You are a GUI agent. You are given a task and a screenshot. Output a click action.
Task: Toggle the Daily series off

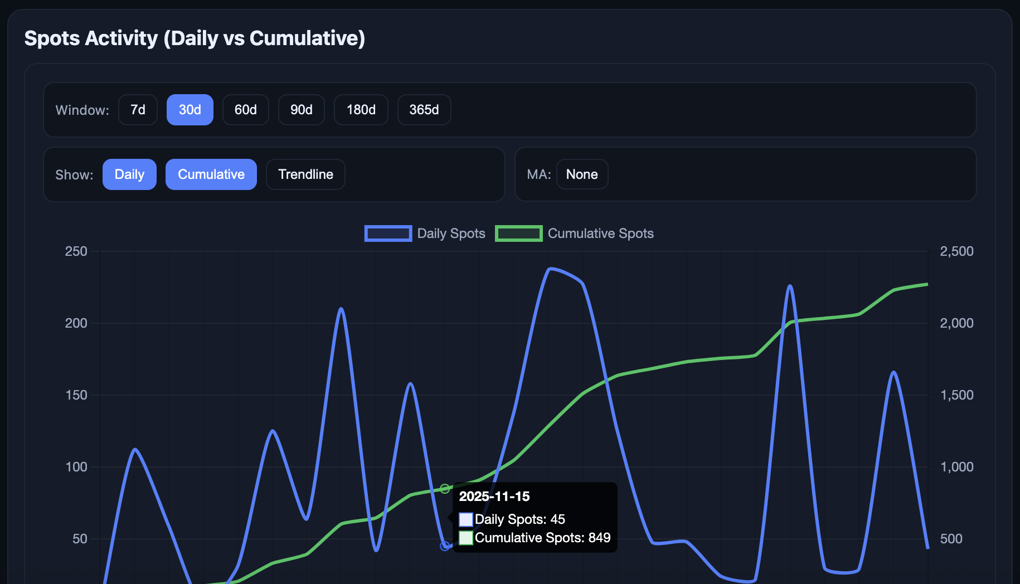click(129, 174)
